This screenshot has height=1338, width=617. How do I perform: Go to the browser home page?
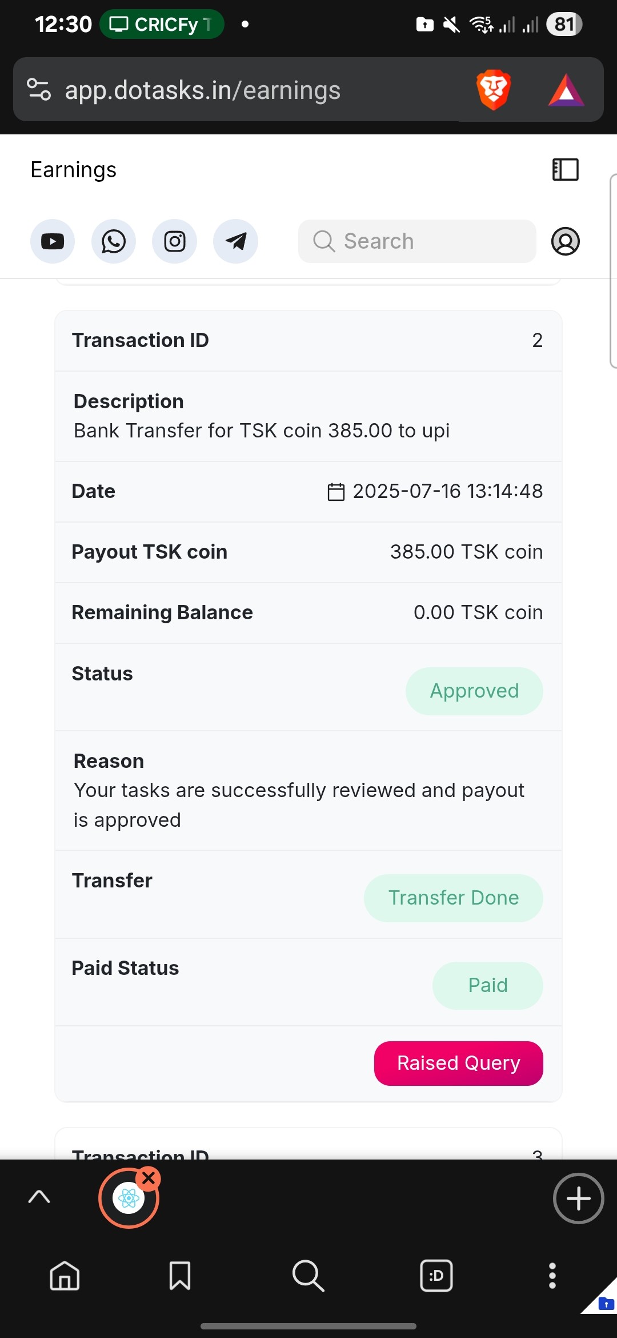(x=65, y=1276)
